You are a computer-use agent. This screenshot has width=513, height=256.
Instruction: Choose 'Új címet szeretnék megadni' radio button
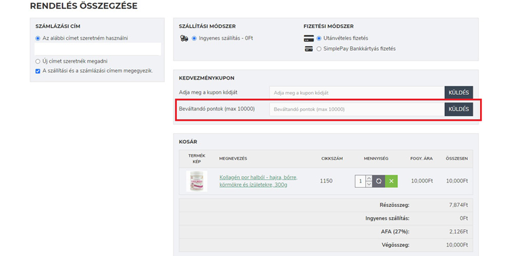click(38, 61)
